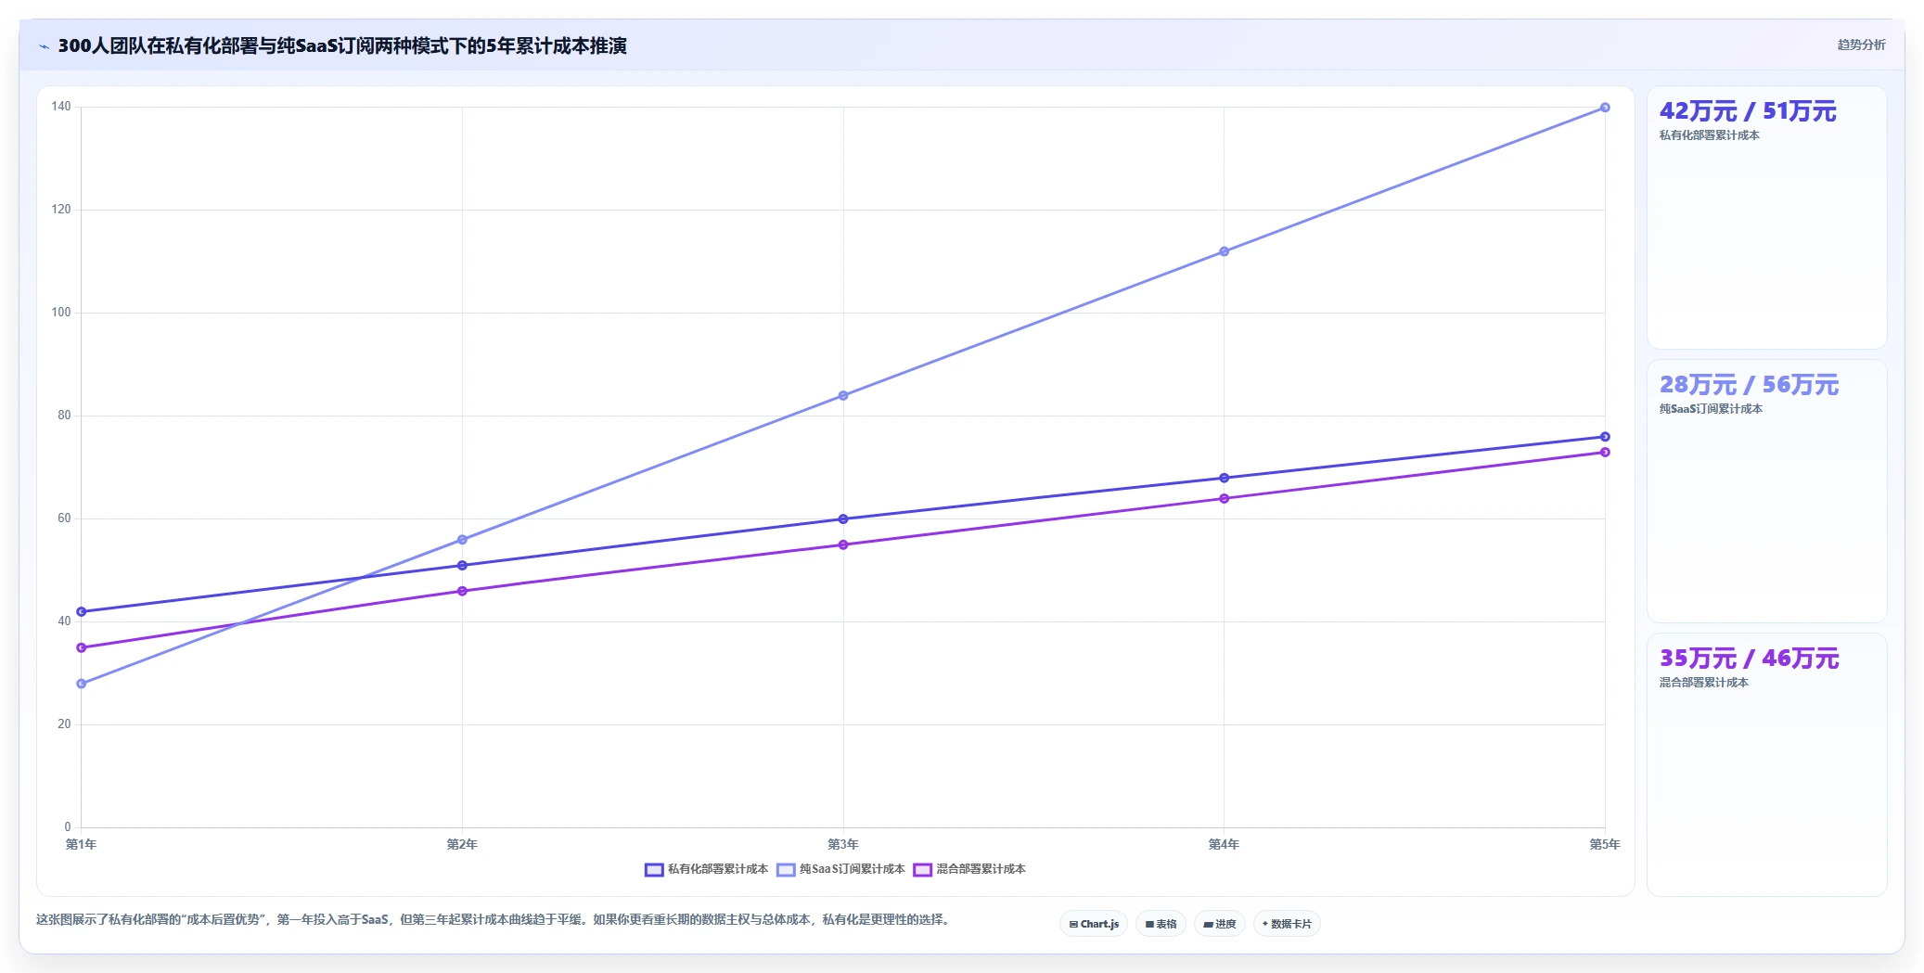Click the description text starting 这张图展示了私有化部署

494,920
